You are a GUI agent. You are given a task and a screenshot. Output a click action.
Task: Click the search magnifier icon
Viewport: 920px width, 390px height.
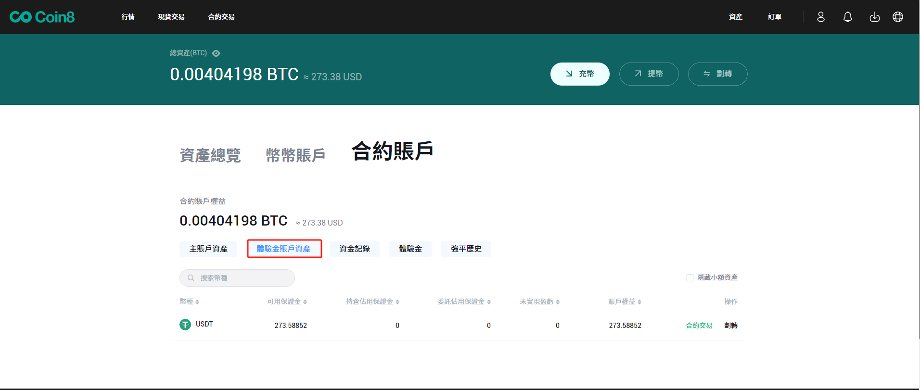(x=191, y=278)
